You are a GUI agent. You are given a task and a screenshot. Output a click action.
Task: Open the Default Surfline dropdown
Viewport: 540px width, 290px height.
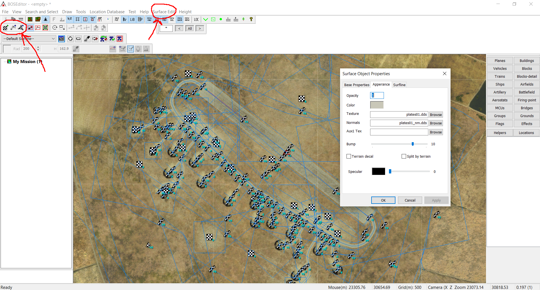point(53,39)
